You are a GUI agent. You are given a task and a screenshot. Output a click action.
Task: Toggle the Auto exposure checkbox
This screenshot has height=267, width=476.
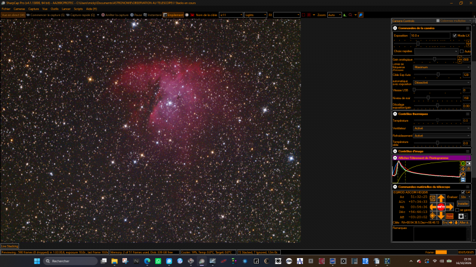462,52
